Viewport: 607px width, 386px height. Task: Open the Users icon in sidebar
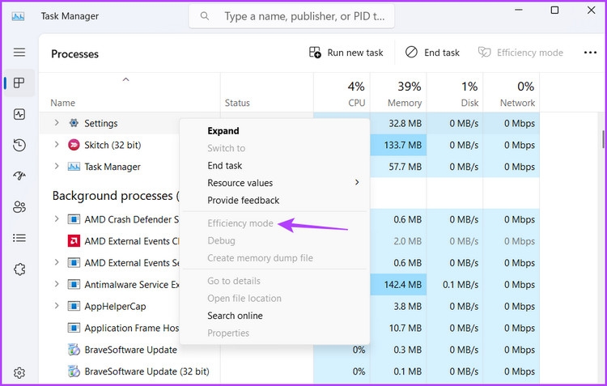pos(19,207)
